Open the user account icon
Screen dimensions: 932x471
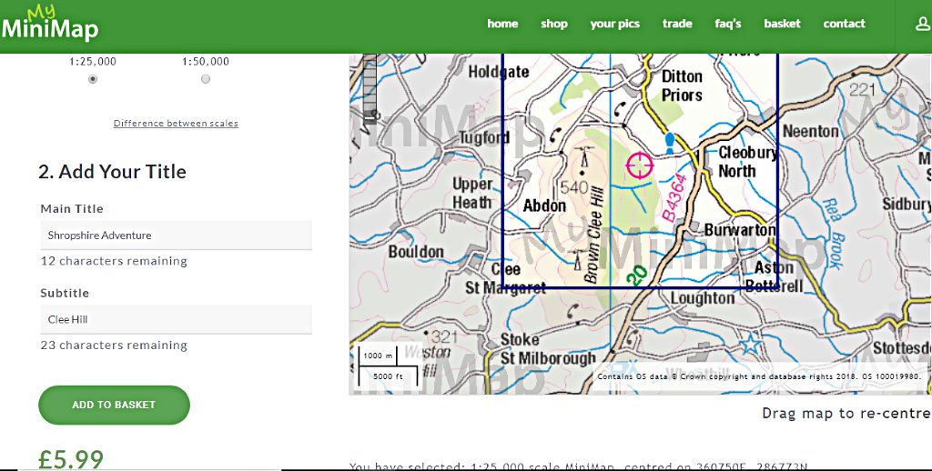tap(923, 24)
